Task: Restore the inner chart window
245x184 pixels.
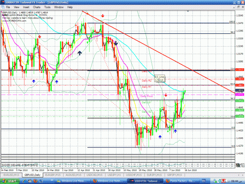Action: 238,7
